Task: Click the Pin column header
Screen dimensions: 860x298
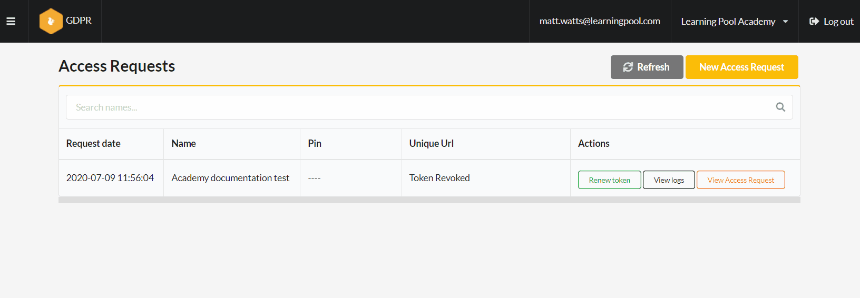Action: (x=315, y=144)
